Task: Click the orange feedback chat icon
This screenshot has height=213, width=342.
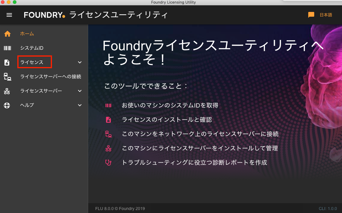Action: click(311, 15)
